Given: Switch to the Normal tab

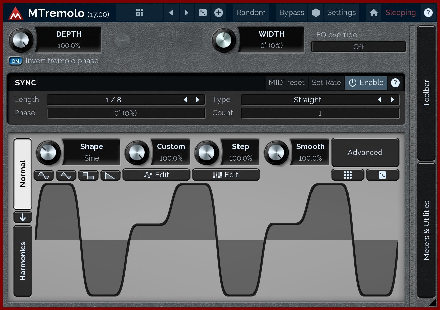Looking at the screenshot, I should click(23, 174).
